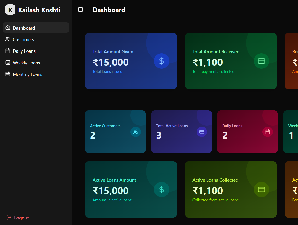Click the 'Total Amount Received' label

pyautogui.click(x=216, y=52)
